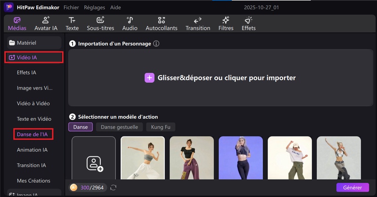The height and width of the screenshot is (197, 377).
Task: Open the Fichier menu
Action: pos(71,8)
